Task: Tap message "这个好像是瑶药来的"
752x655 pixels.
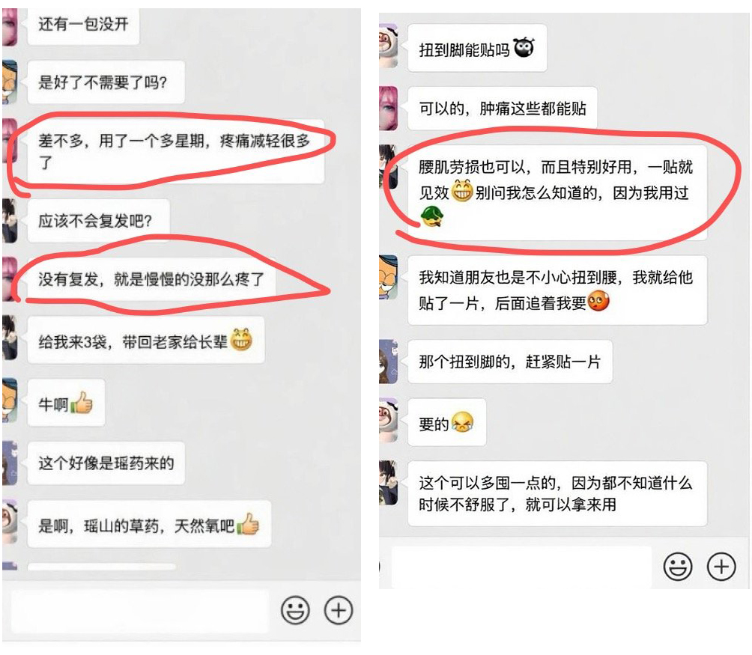Action: tap(106, 463)
